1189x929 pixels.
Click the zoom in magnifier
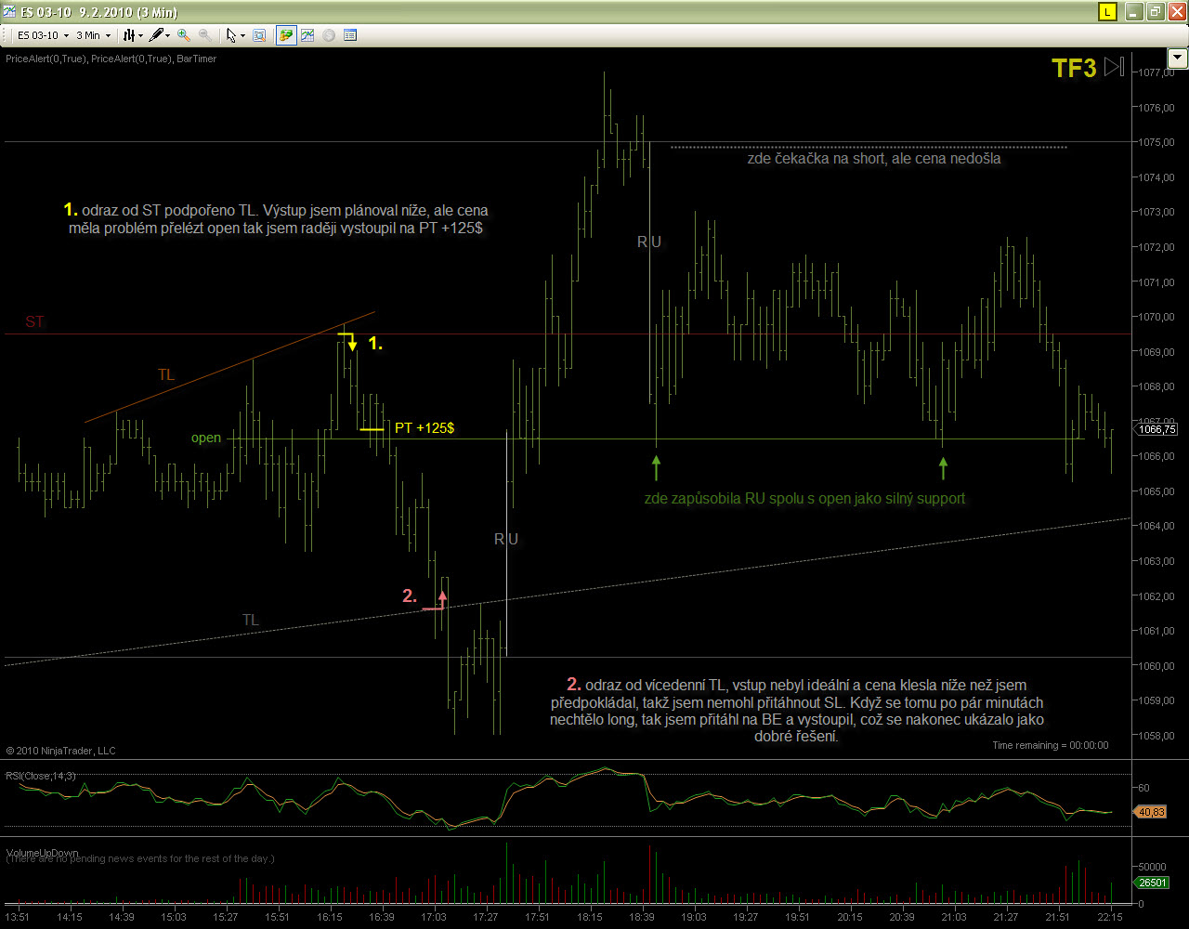coord(184,35)
